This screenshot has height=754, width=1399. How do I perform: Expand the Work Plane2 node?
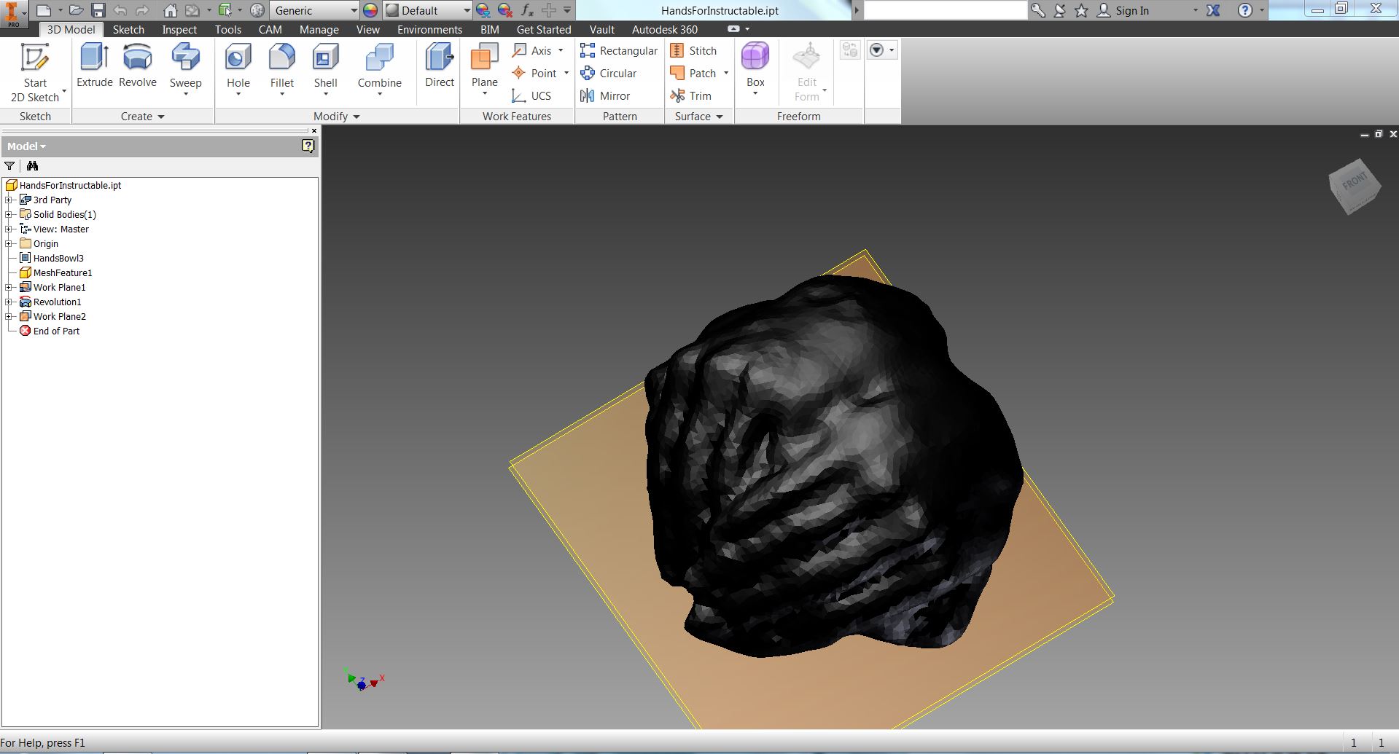tap(9, 316)
